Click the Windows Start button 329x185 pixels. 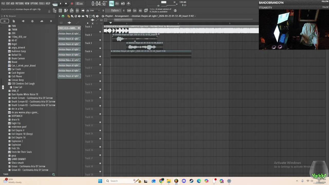pos(100,181)
